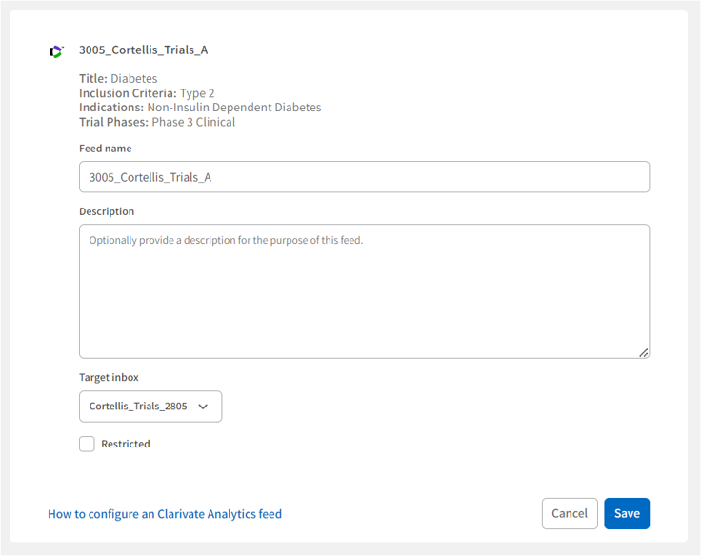Click the Title: Diabetes line
This screenshot has width=701, height=556.
pos(118,79)
